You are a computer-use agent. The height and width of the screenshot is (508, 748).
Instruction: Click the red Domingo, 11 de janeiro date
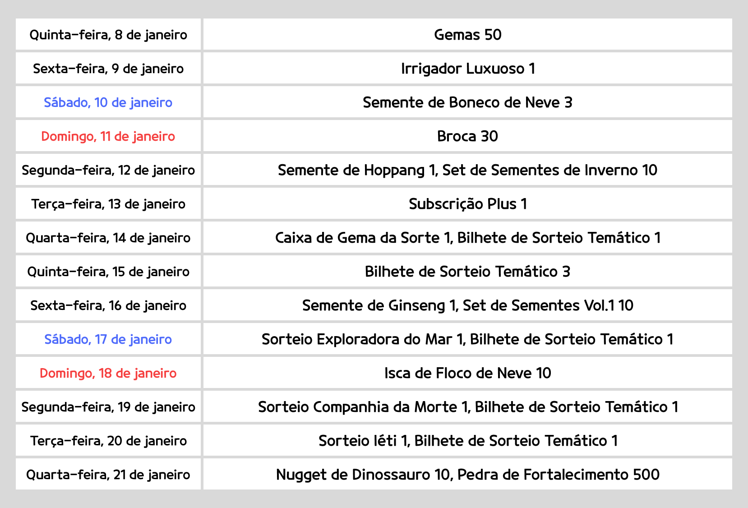[x=108, y=136]
